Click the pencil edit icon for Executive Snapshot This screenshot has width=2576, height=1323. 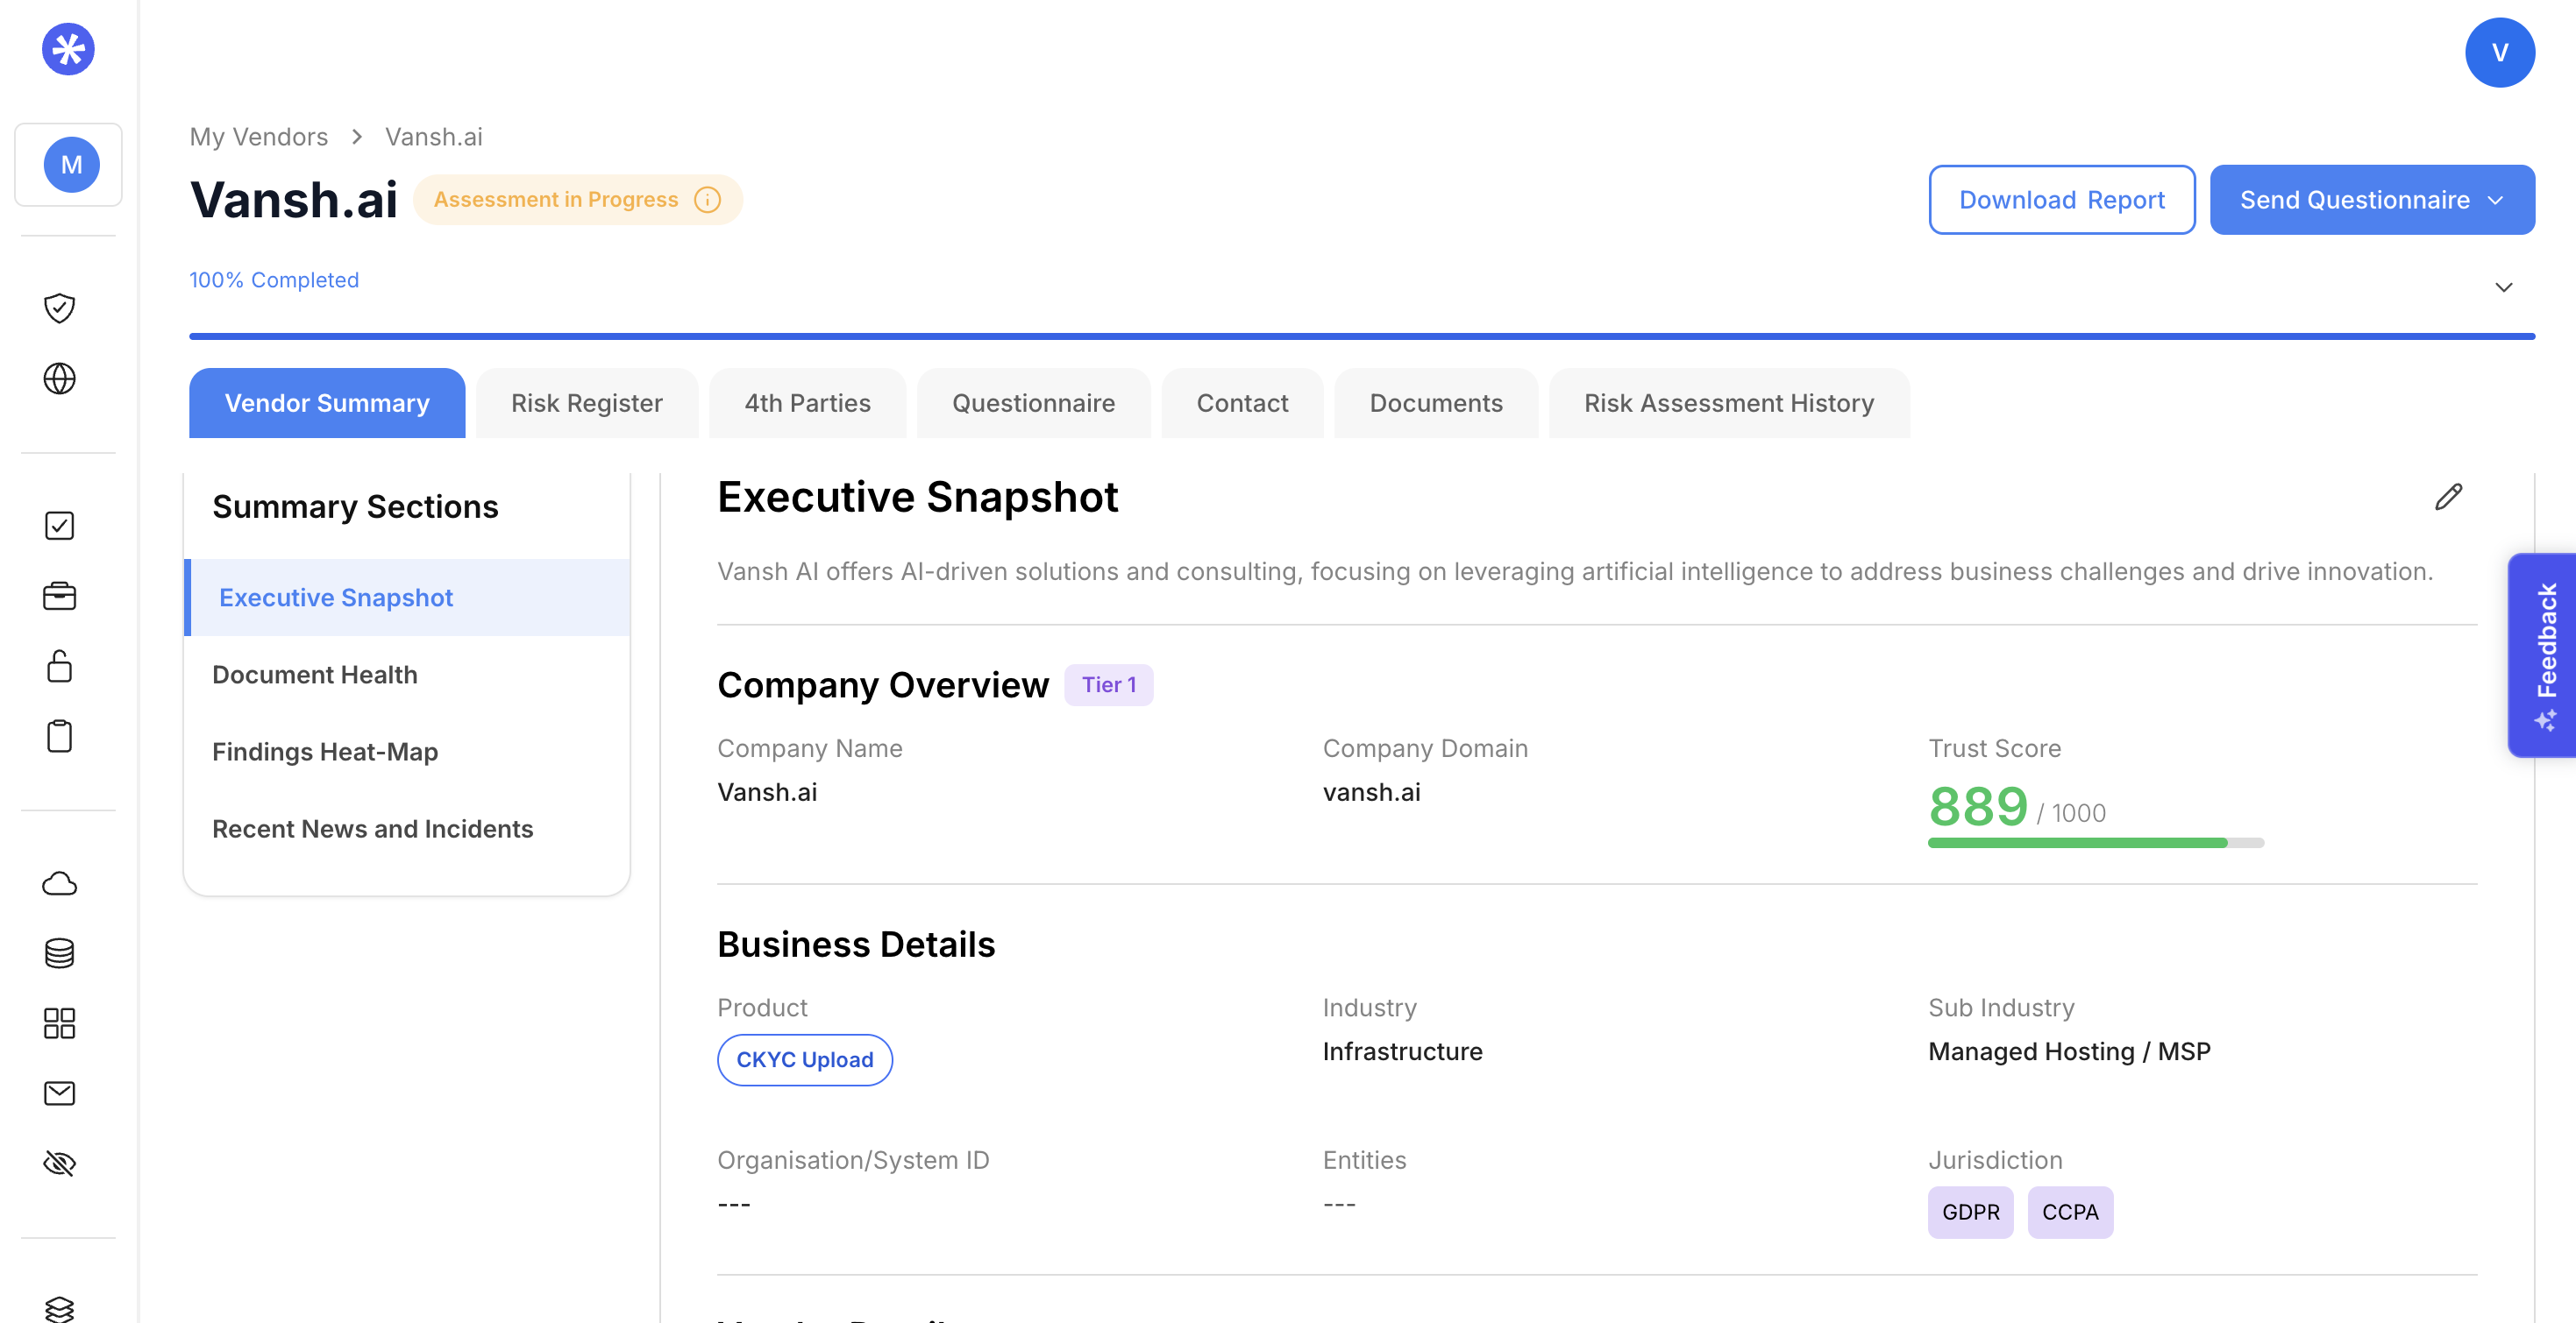click(2448, 497)
